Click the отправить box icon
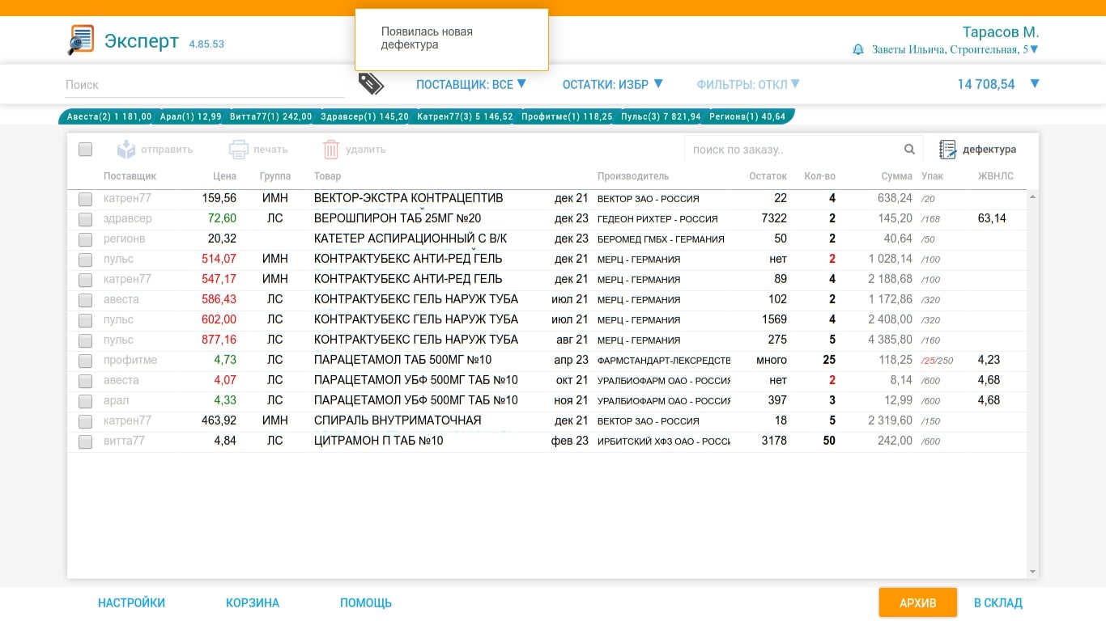 click(x=126, y=150)
